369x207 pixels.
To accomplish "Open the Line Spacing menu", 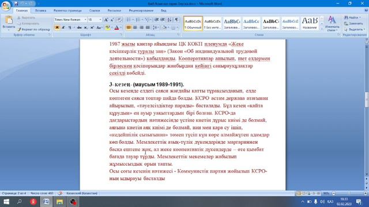I will click(156, 28).
